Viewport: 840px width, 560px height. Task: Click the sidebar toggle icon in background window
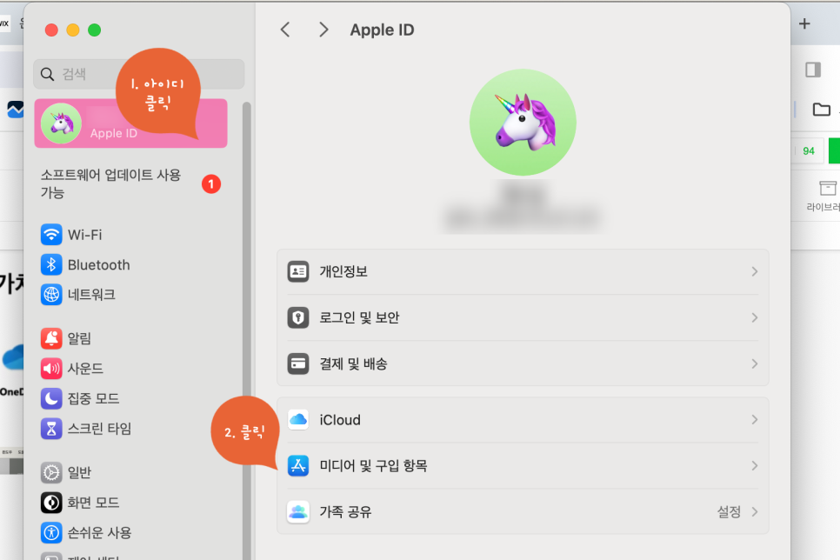813,70
